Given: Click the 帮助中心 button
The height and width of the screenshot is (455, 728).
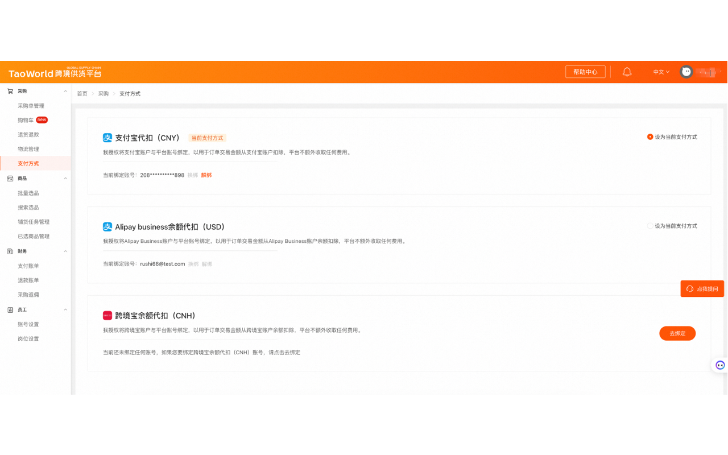Looking at the screenshot, I should (585, 72).
